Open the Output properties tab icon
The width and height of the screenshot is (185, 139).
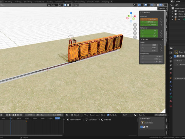pyautogui.click(x=171, y=61)
